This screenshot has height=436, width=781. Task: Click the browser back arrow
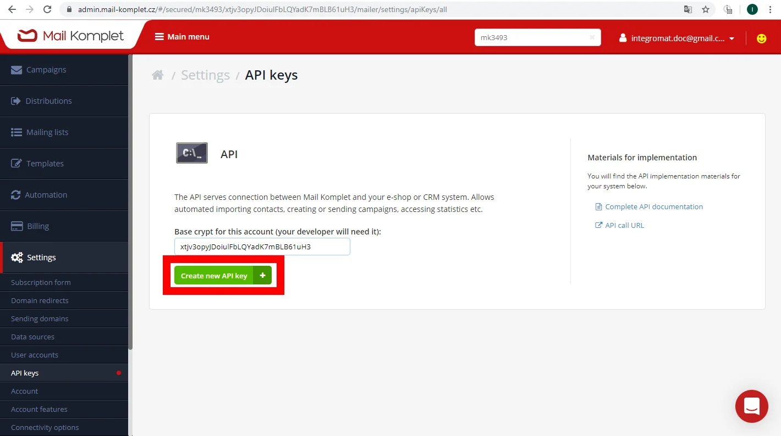[x=12, y=9]
